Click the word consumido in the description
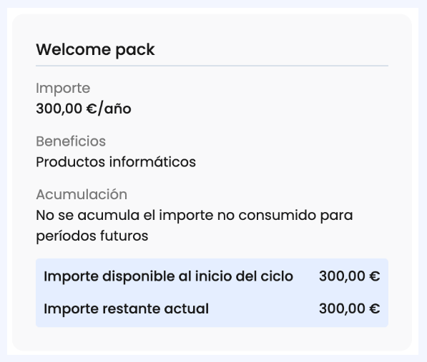 coord(278,215)
